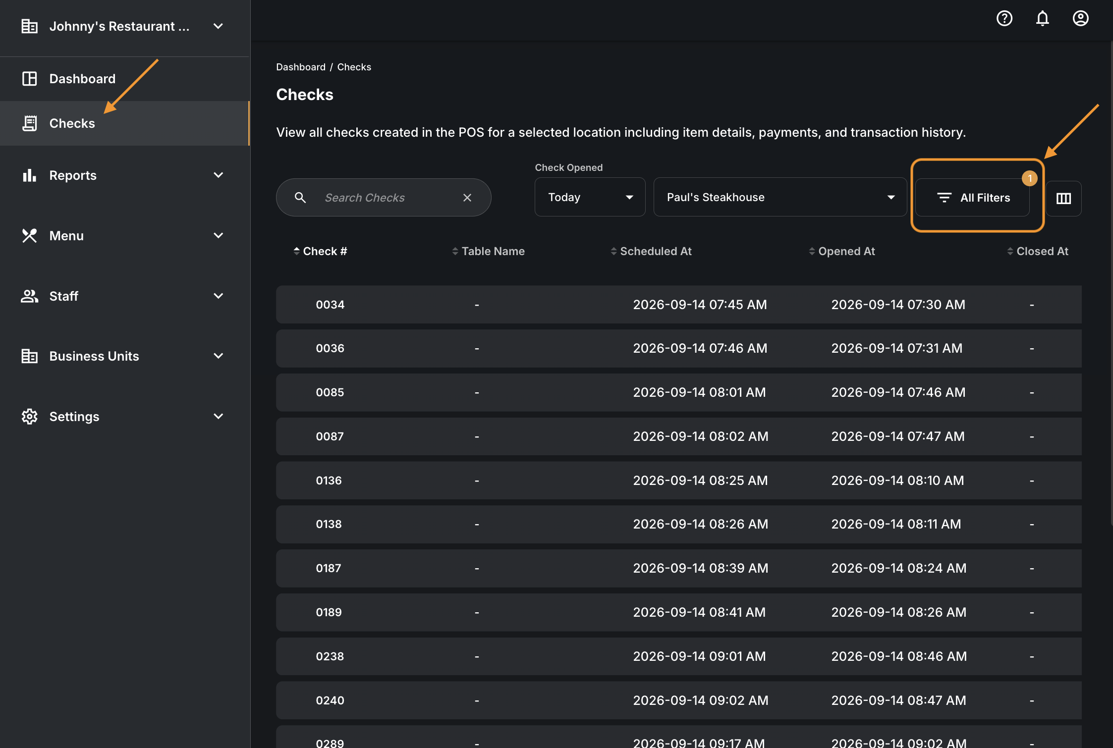This screenshot has height=748, width=1113.
Task: Click scheduled time 2026-09-14 08:39 AM
Action: click(x=700, y=568)
